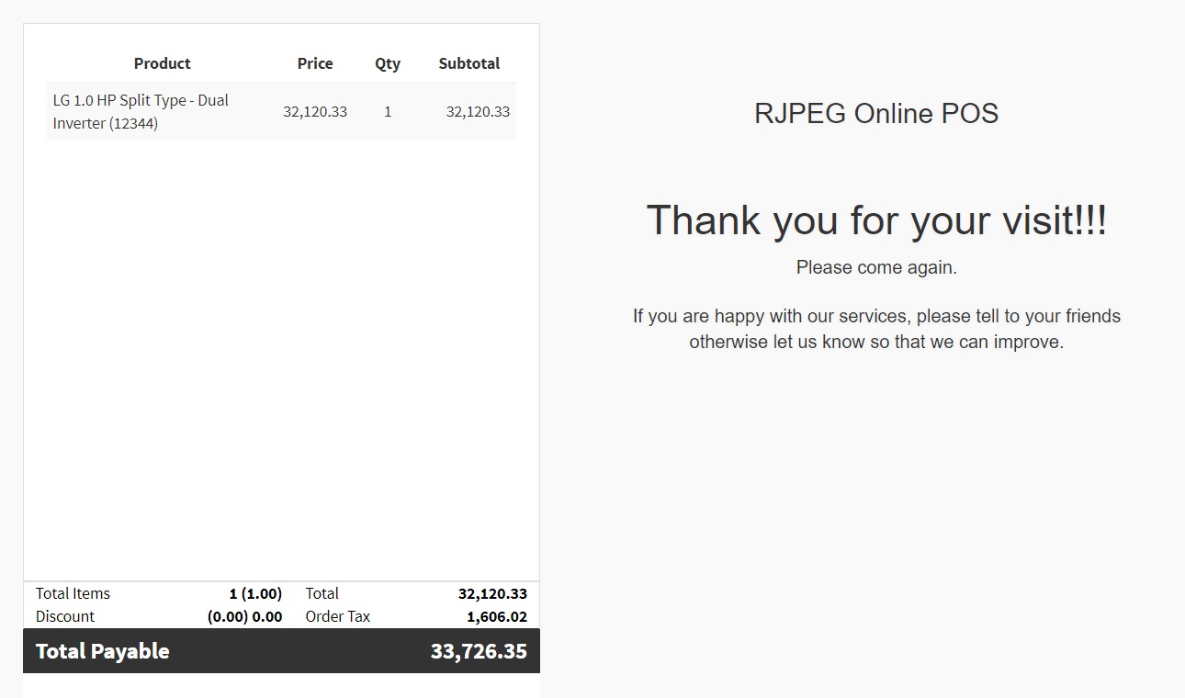
Task: Click the Order Tax label
Action: [x=337, y=616]
